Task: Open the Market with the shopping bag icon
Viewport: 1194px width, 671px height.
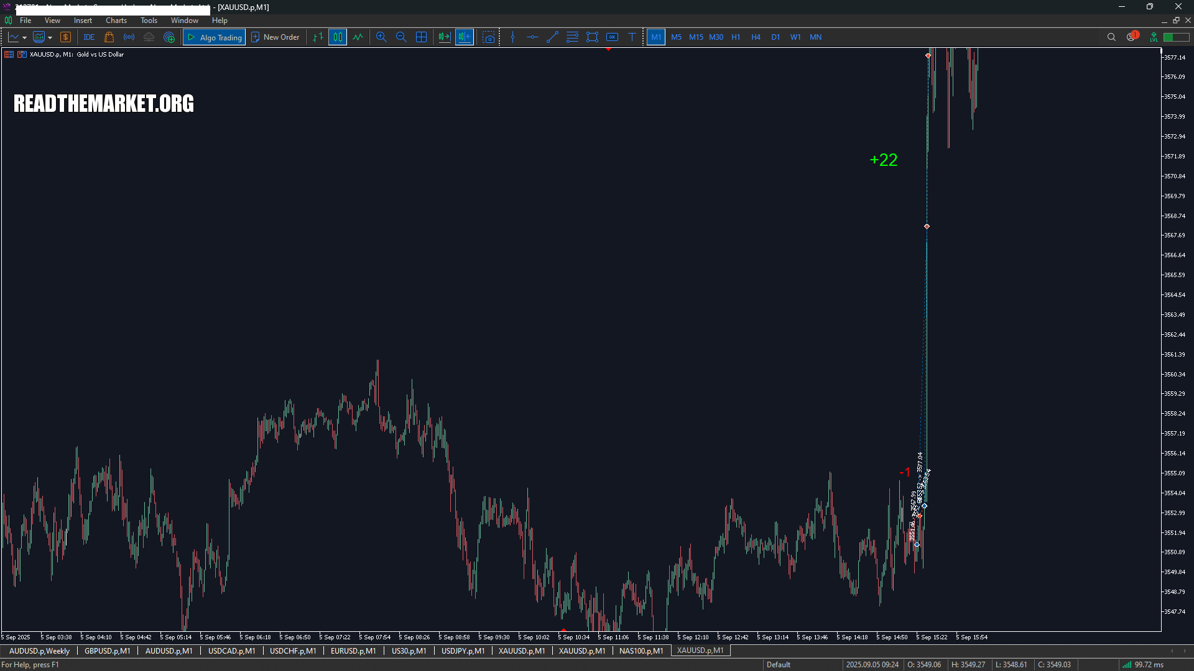Action: pyautogui.click(x=109, y=37)
